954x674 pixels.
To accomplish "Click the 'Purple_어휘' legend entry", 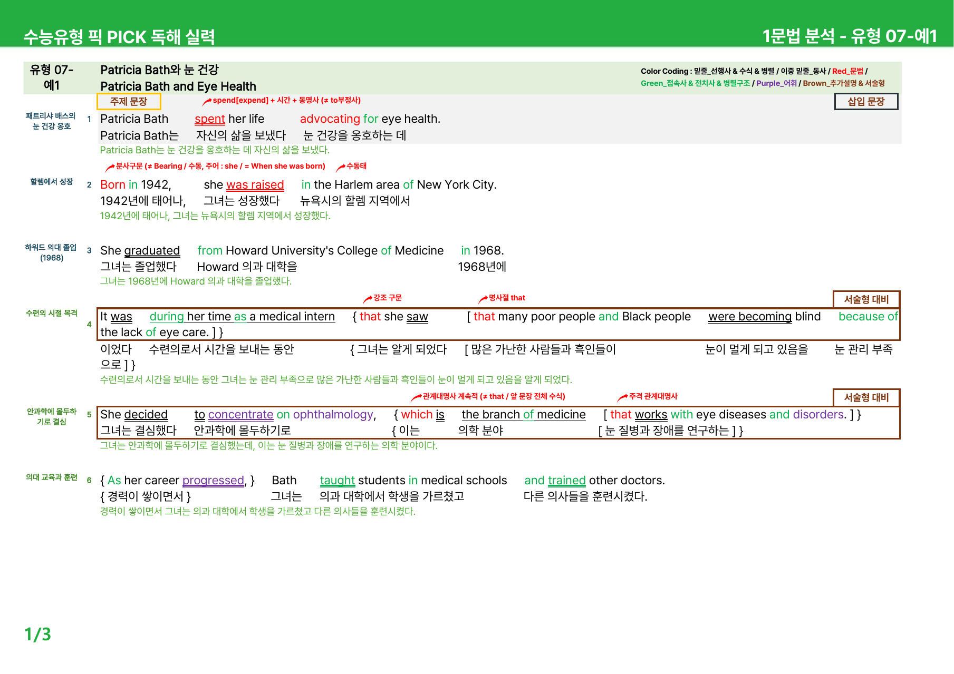I will (x=776, y=83).
